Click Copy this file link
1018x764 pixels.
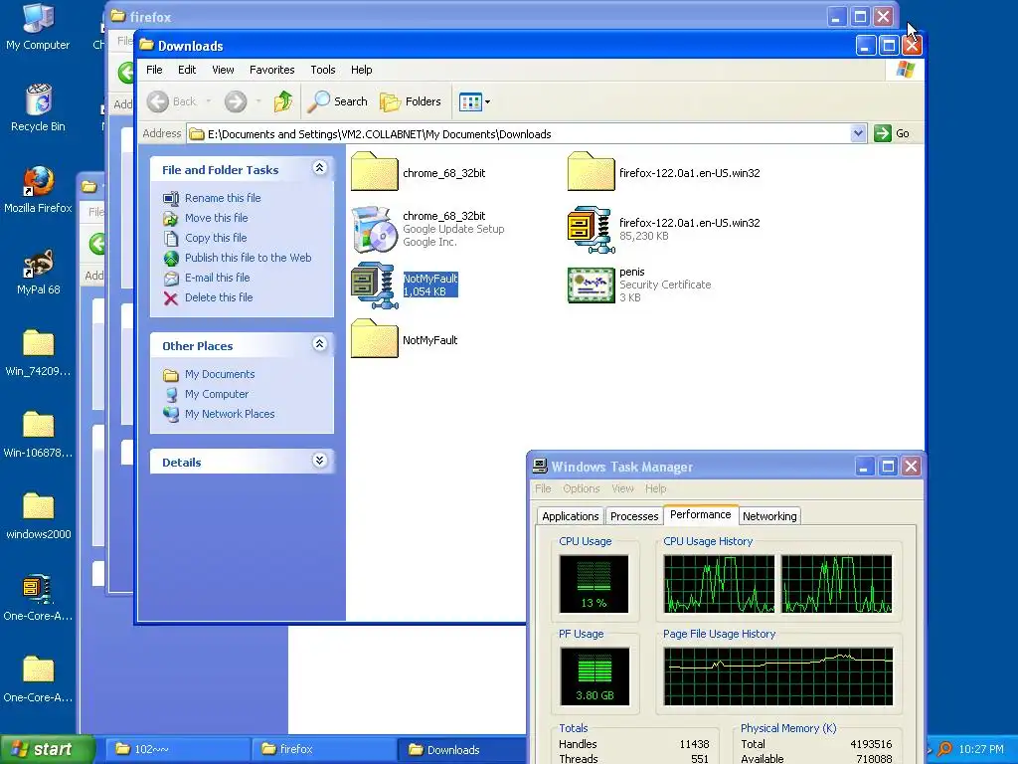pyautogui.click(x=216, y=238)
